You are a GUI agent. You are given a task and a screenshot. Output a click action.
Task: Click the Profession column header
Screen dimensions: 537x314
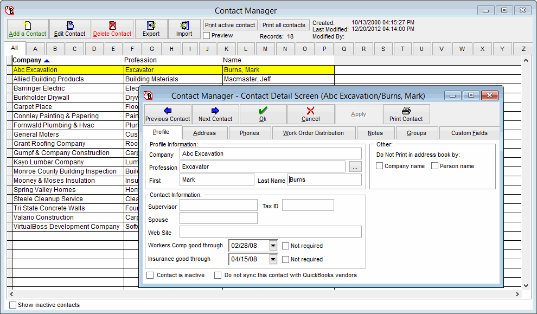tap(173, 60)
